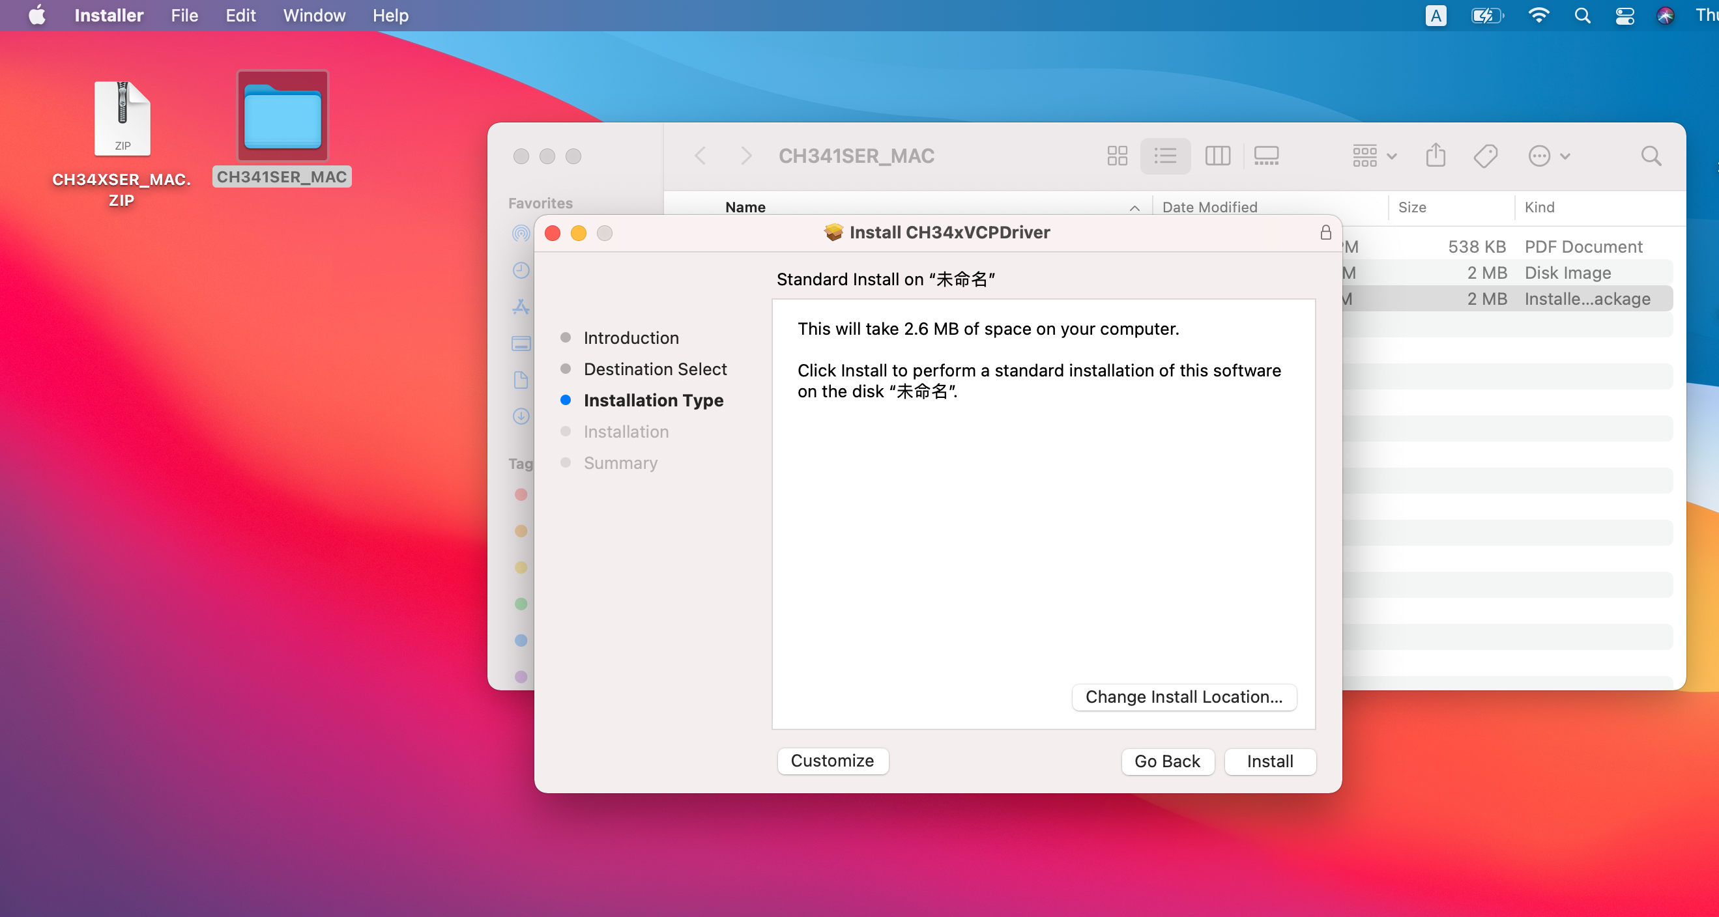Click the Go Back button
This screenshot has height=917, width=1719.
pos(1167,761)
